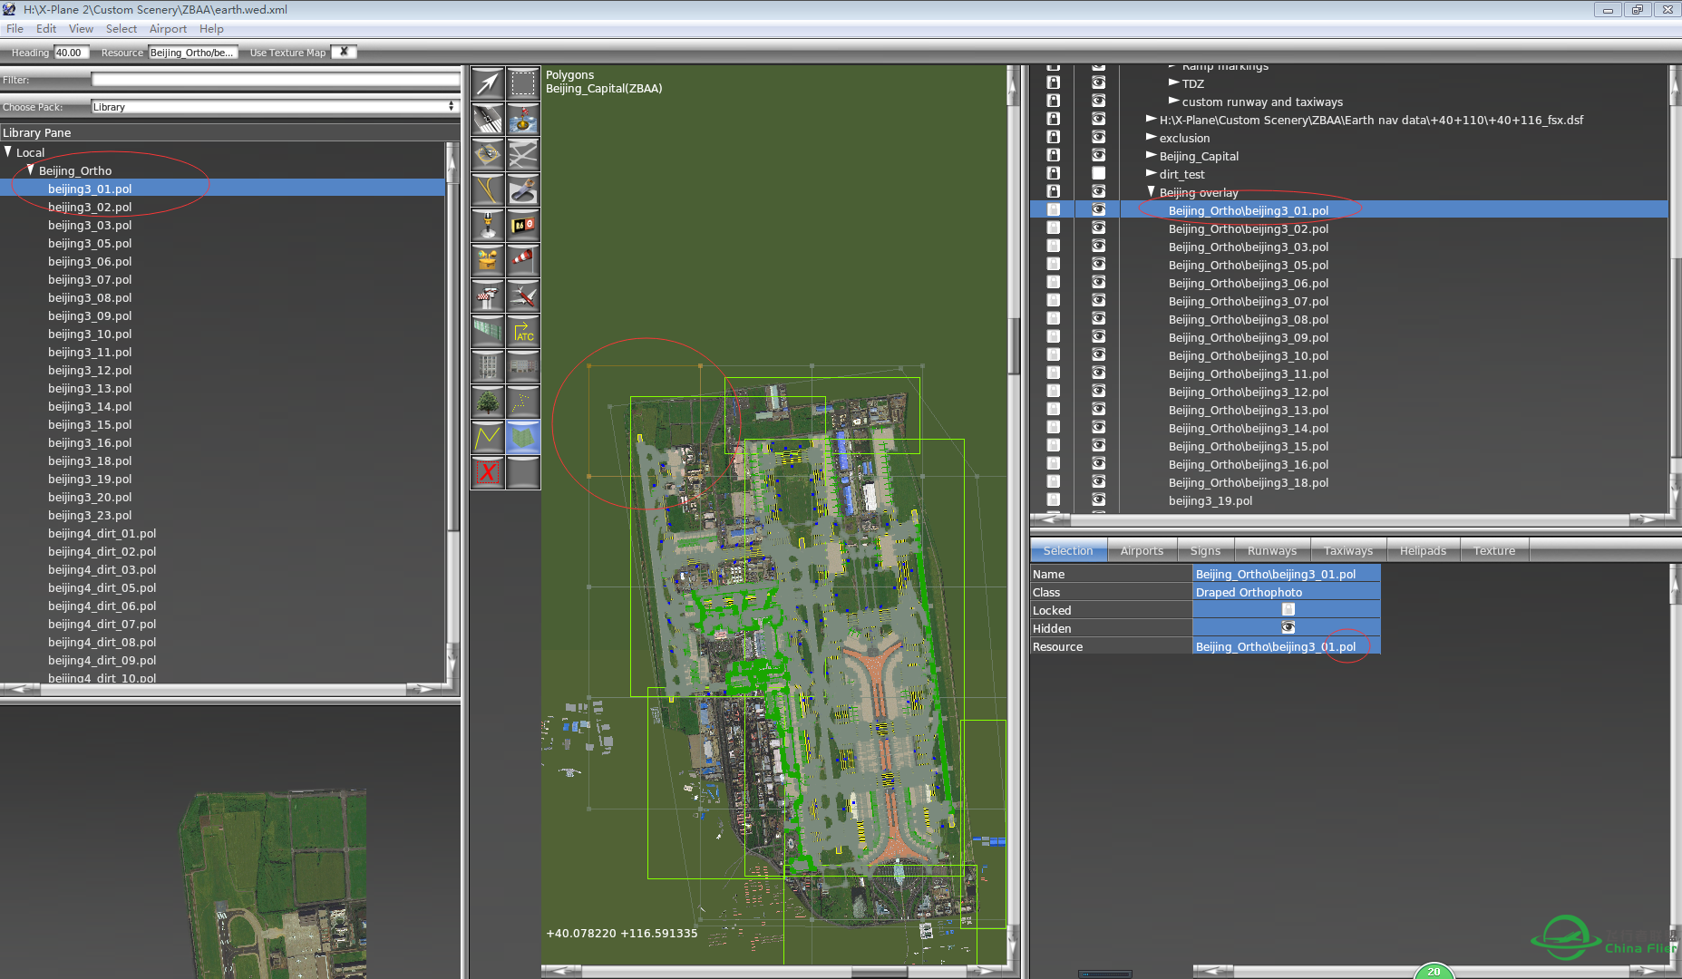The height and width of the screenshot is (979, 1682).
Task: Select the Object row-of-buildings tool
Action: coord(523,366)
